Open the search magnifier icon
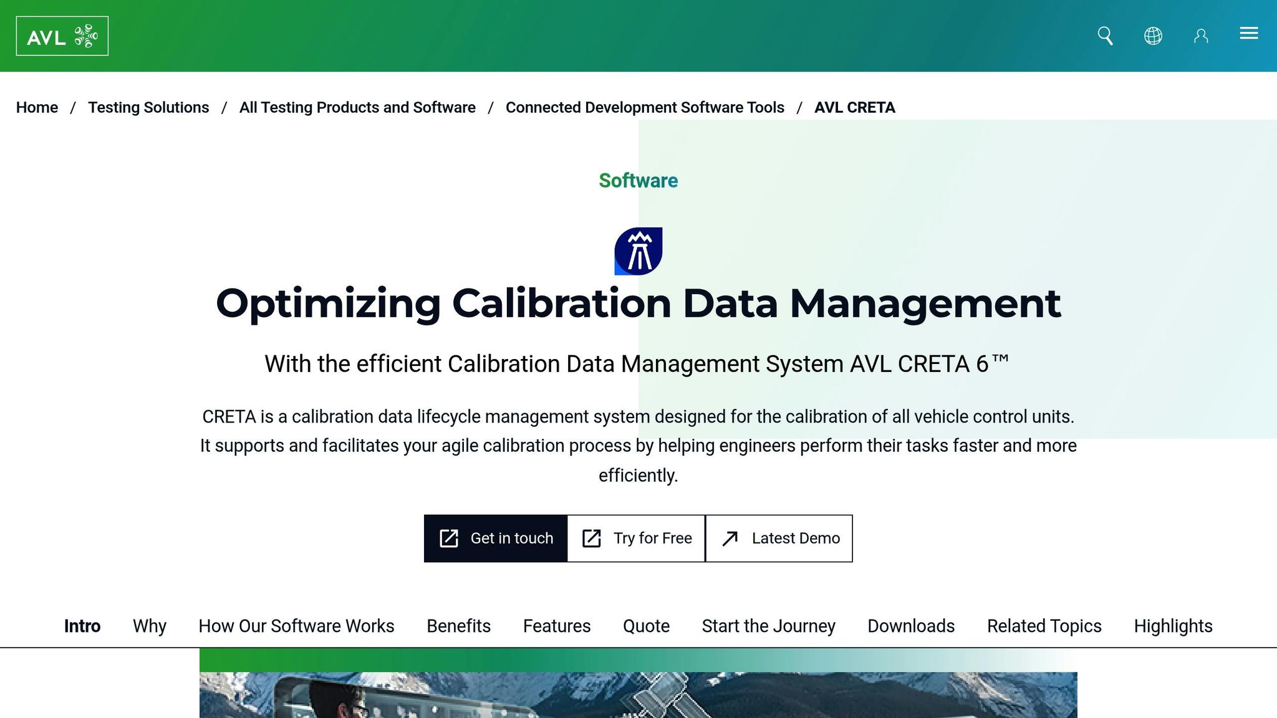Screen dimensions: 1277x718 1105,36
